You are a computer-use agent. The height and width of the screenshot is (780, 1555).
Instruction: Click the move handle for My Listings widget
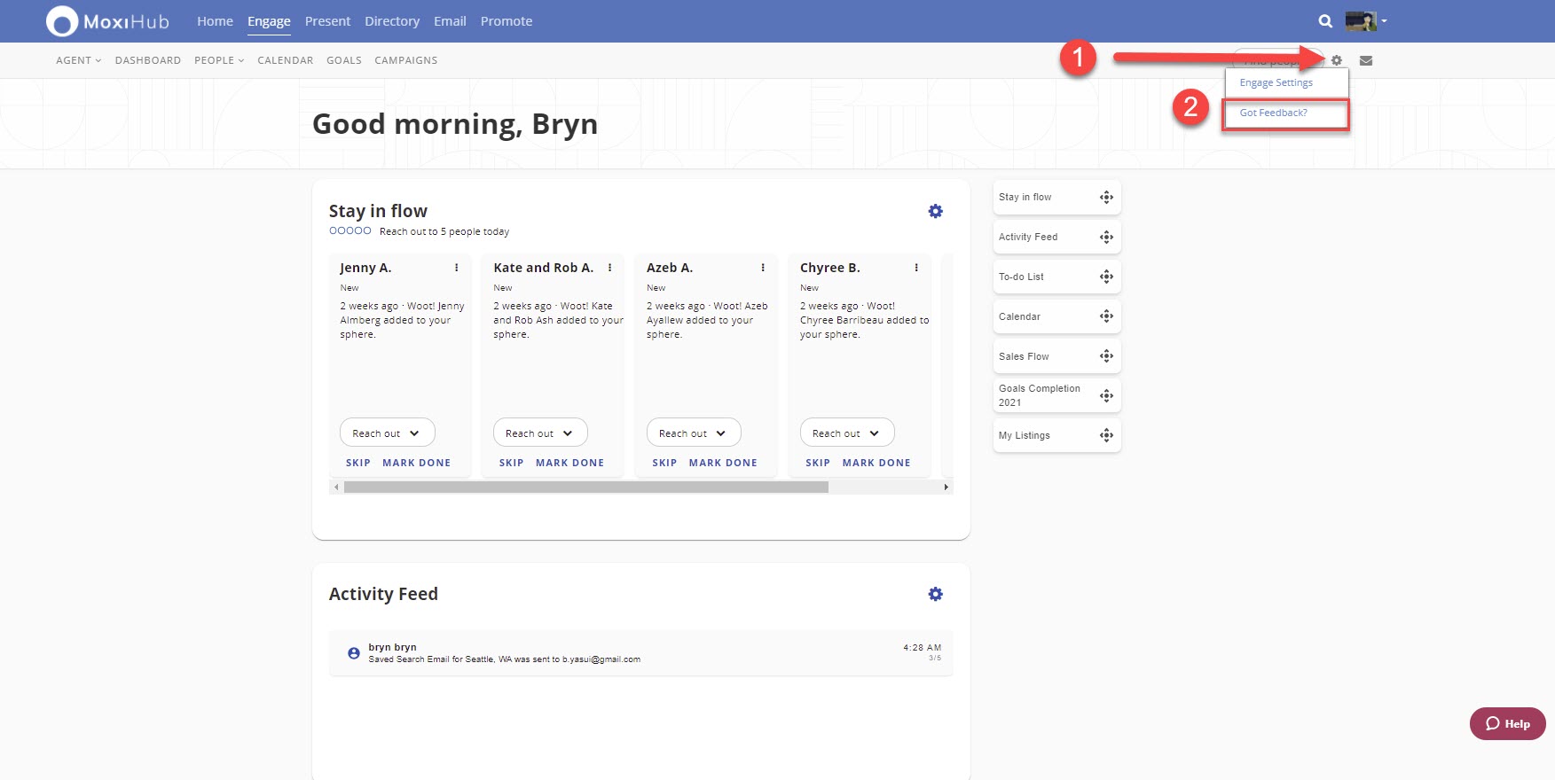click(1106, 435)
